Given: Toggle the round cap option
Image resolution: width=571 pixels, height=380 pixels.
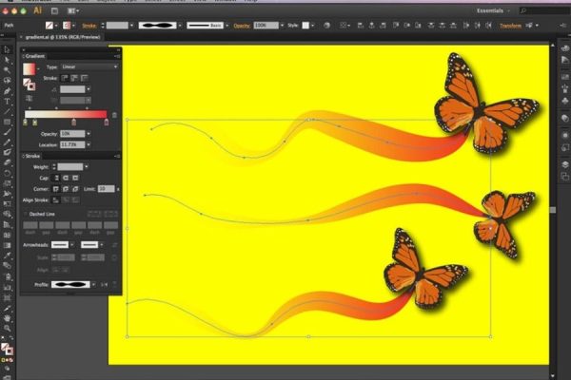Looking at the screenshot, I should [x=66, y=178].
